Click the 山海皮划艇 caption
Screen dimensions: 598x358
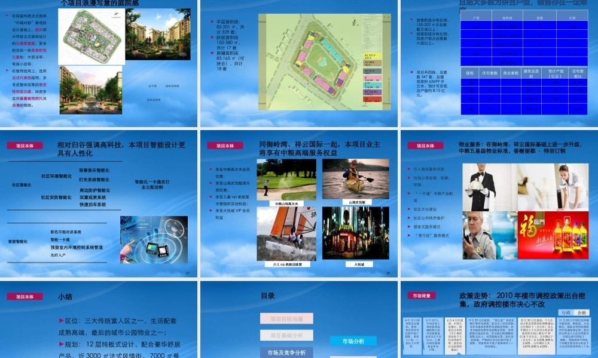357,202
